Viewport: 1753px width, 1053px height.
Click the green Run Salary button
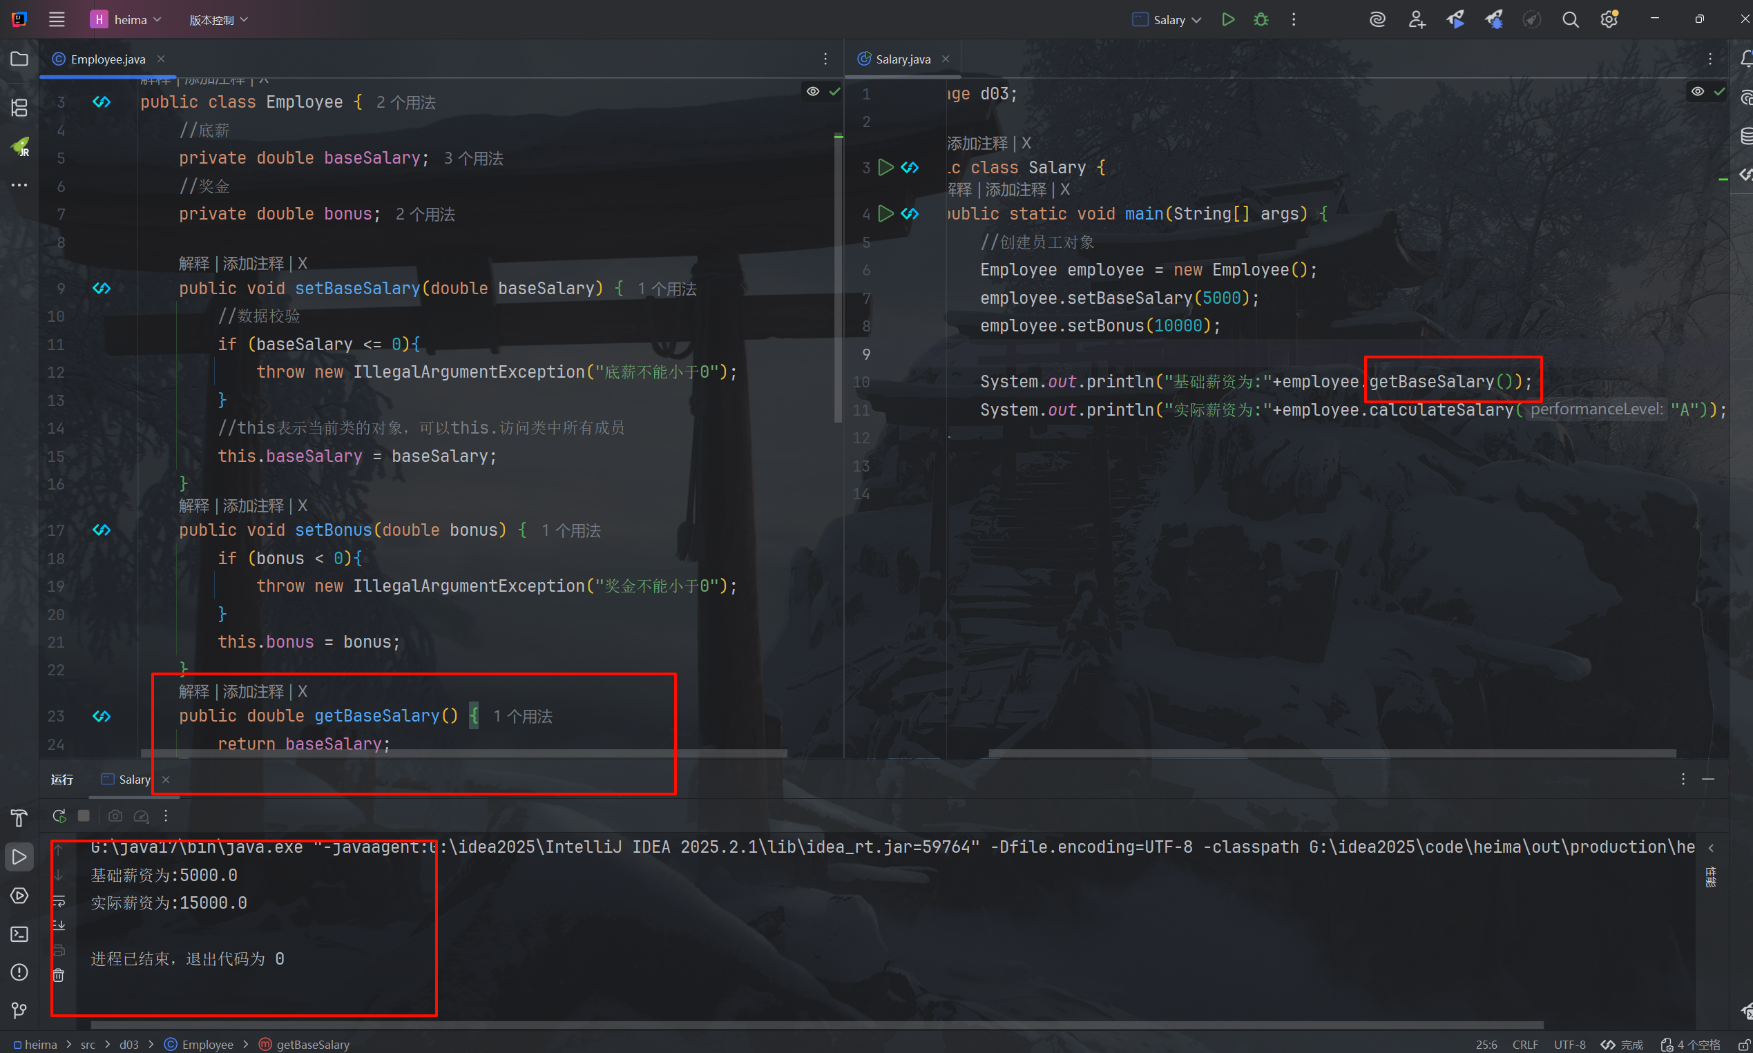click(1228, 20)
